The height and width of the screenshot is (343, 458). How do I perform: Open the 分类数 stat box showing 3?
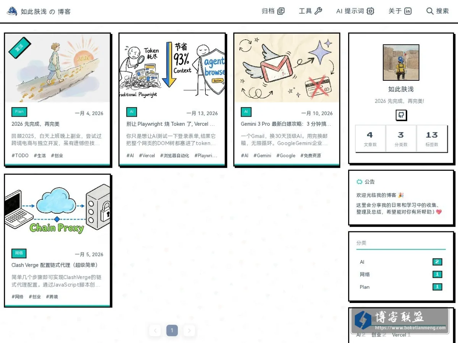(401, 139)
